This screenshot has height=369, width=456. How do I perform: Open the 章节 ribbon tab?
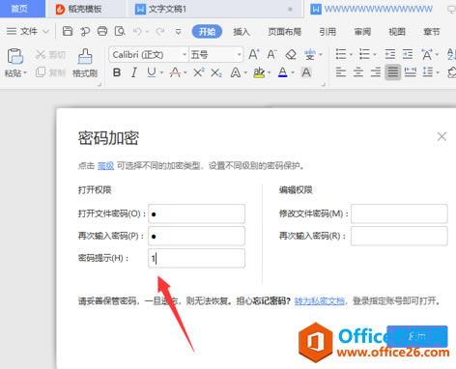(432, 32)
